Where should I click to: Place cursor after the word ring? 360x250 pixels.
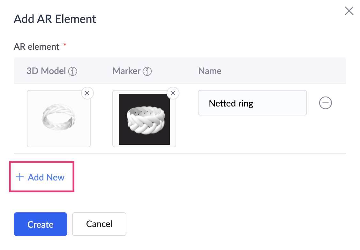point(253,103)
